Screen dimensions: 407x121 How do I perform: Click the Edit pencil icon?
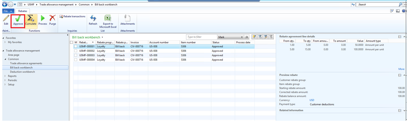[6, 19]
